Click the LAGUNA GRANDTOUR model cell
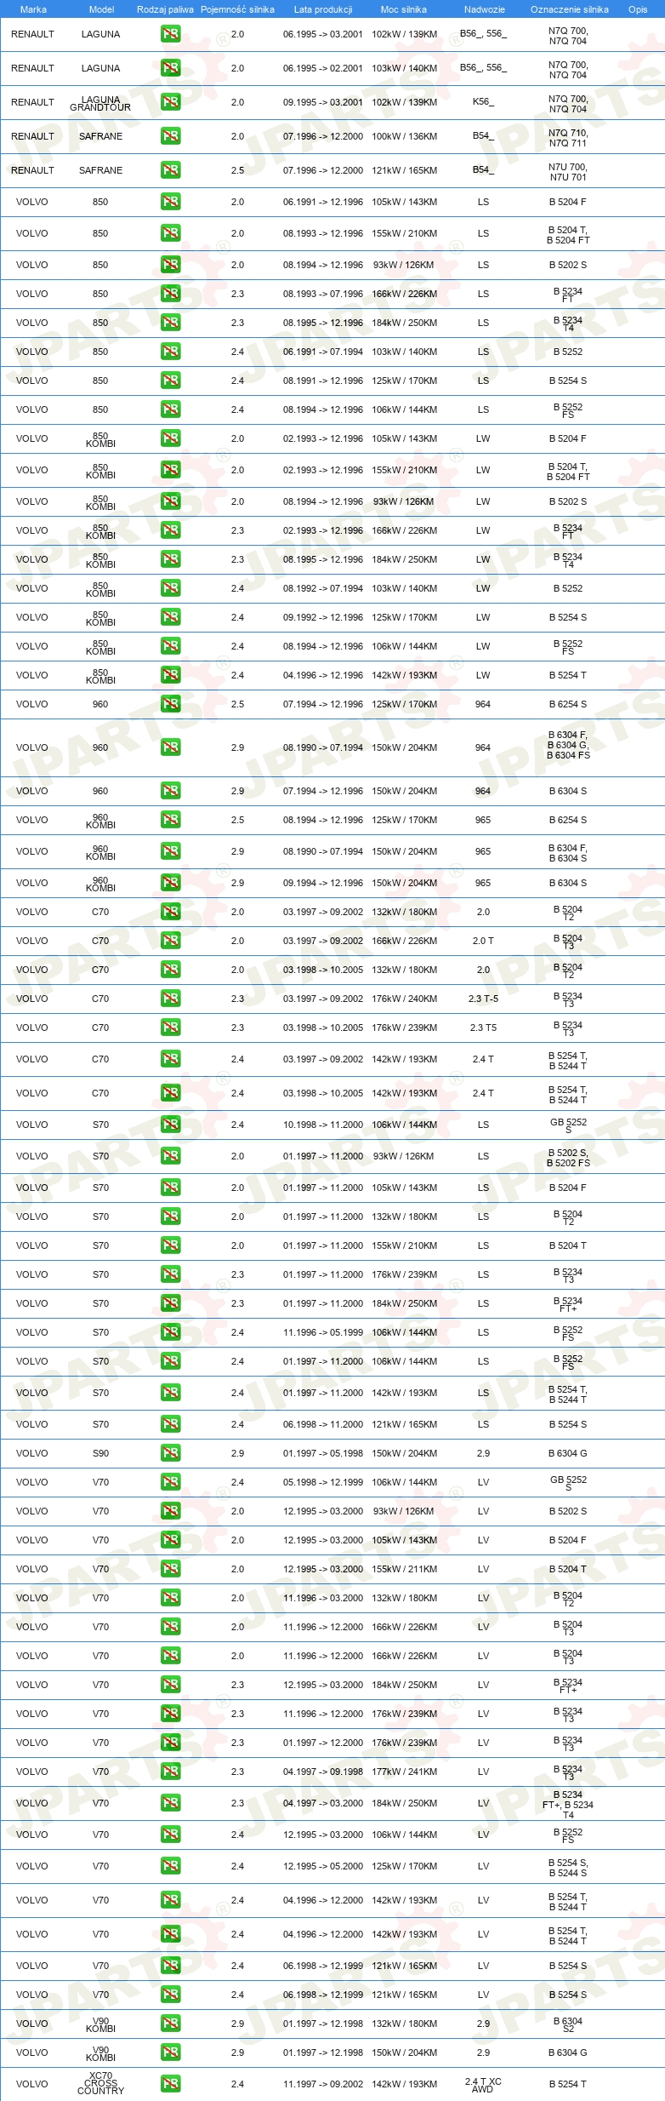Image resolution: width=665 pixels, height=2101 pixels. click(100, 104)
